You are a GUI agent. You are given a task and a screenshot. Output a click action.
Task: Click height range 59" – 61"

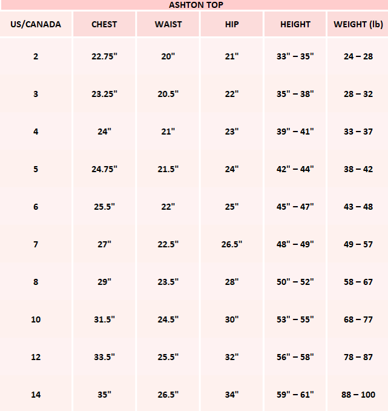(x=295, y=395)
